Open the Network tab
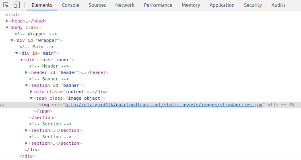301x160 pixels. click(125, 5)
